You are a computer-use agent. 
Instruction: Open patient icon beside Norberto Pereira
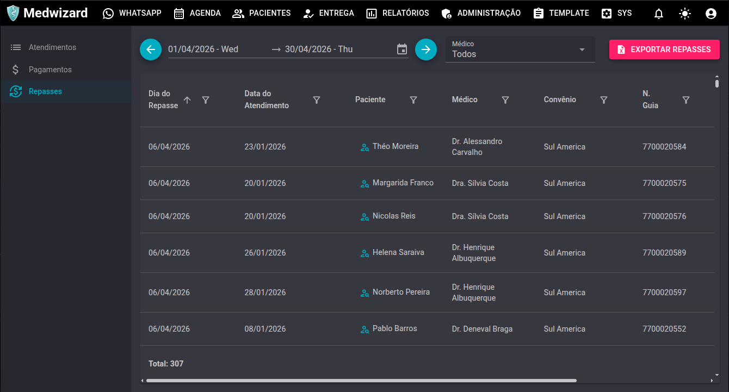click(x=365, y=293)
